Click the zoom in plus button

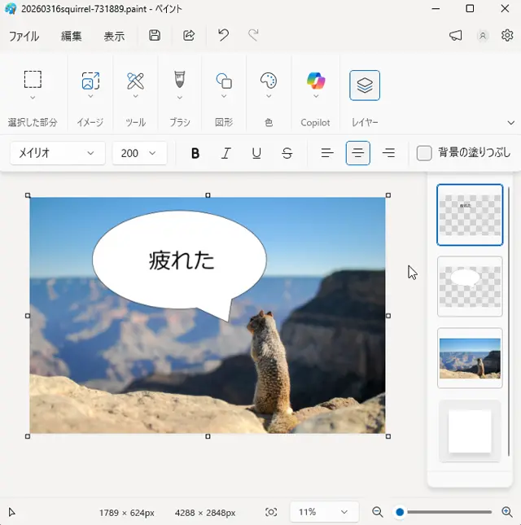[506, 512]
